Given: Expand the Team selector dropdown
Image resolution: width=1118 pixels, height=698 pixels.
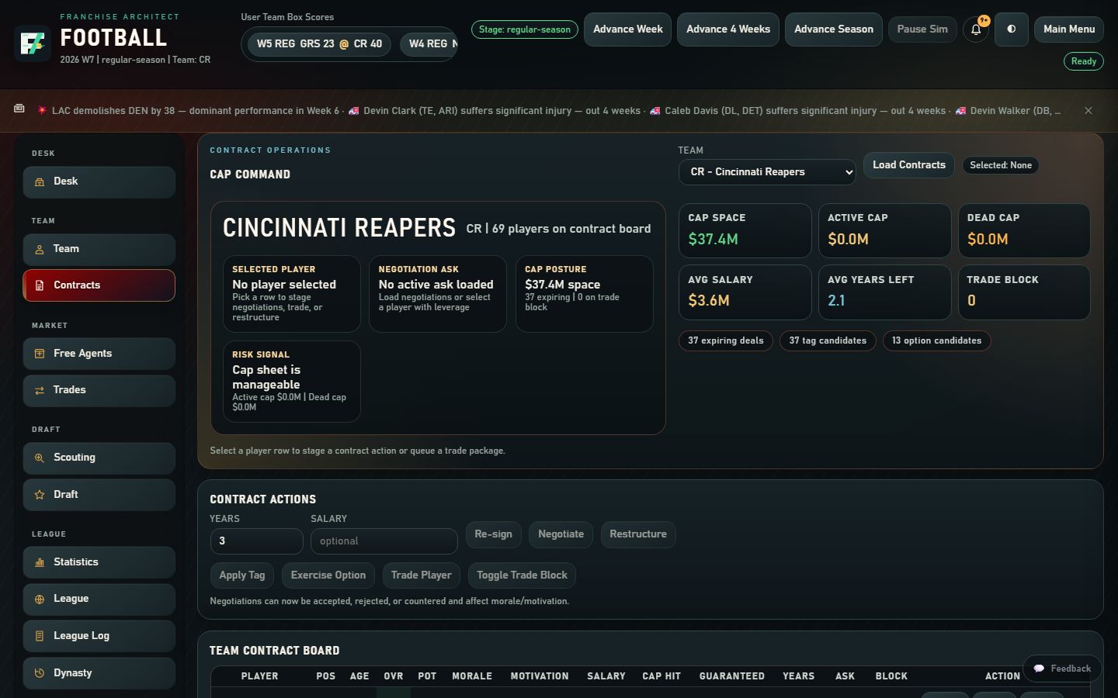Looking at the screenshot, I should pyautogui.click(x=767, y=172).
